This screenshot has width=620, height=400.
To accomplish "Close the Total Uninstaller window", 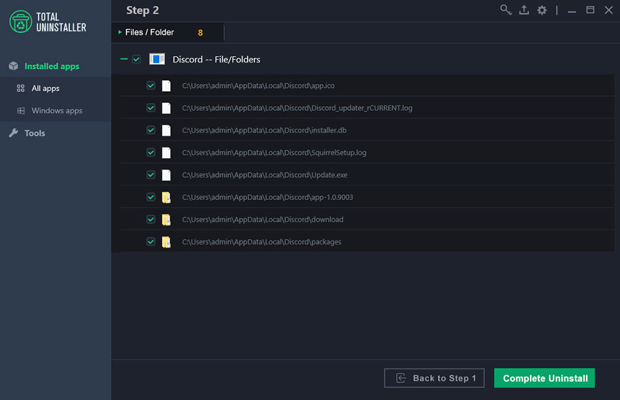I will tap(608, 10).
